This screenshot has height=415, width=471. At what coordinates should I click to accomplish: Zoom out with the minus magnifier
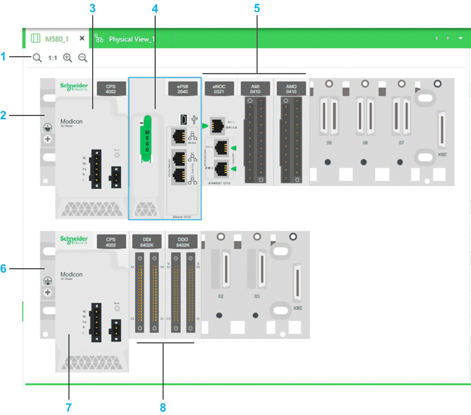[x=83, y=57]
